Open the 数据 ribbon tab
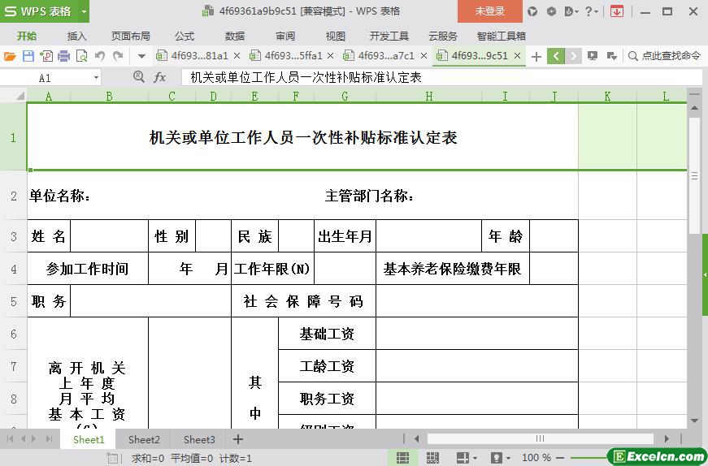This screenshot has height=466, width=708. 235,36
